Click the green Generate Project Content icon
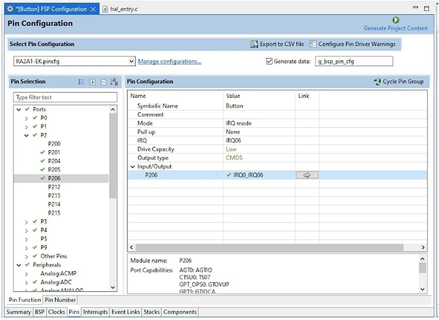 coord(395,20)
